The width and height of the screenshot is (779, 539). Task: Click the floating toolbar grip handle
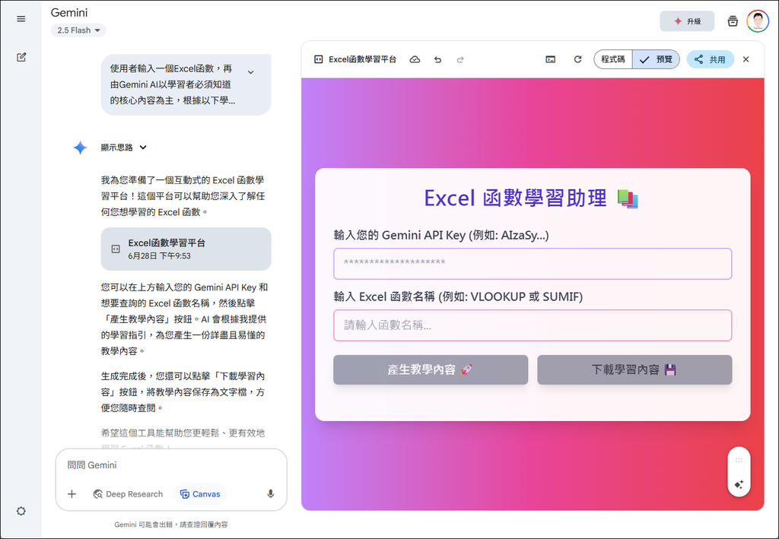point(739,461)
